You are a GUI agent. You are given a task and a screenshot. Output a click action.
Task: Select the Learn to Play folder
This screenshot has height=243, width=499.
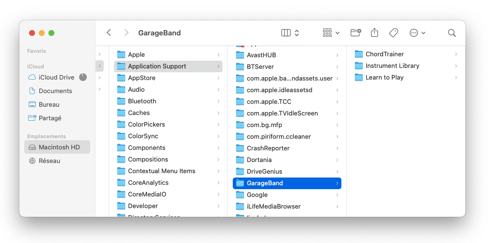(406, 78)
